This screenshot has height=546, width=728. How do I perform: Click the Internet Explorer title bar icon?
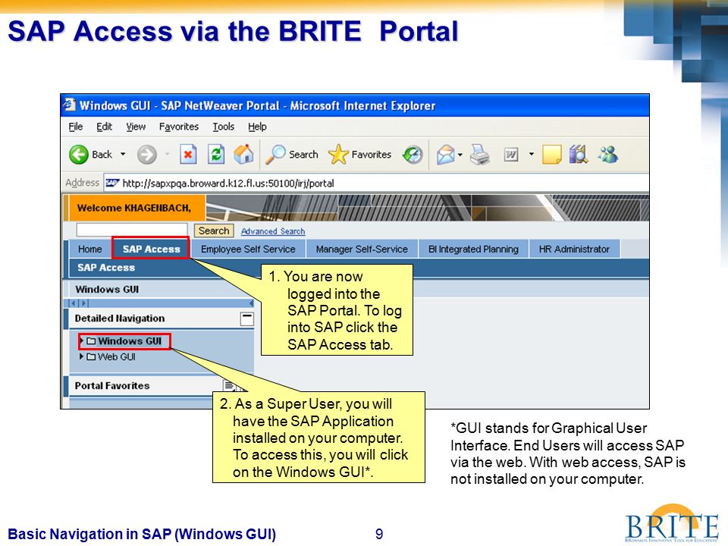coord(70,105)
